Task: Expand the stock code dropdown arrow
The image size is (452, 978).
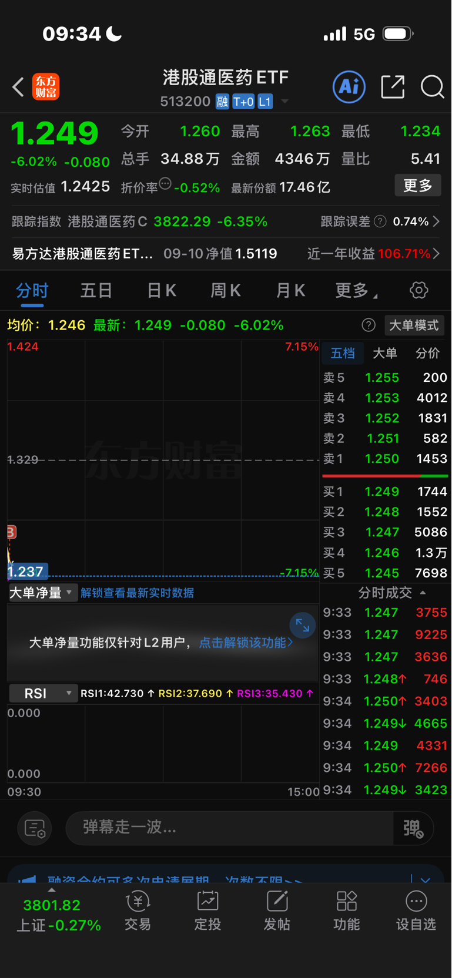Action: [x=284, y=102]
